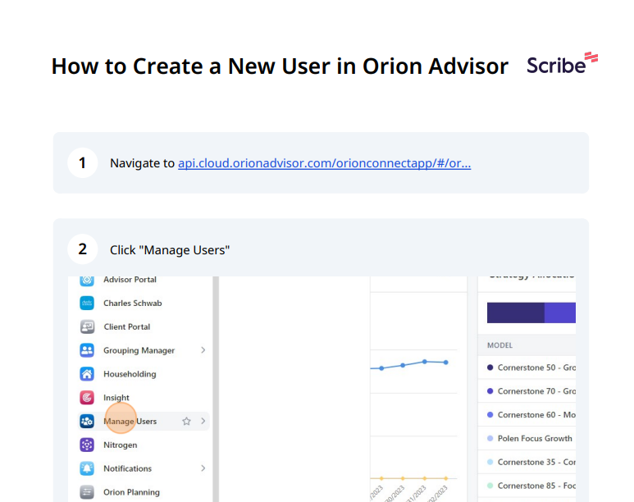Open Advisor Portal menu entry
The width and height of the screenshot is (634, 502).
pyautogui.click(x=130, y=280)
